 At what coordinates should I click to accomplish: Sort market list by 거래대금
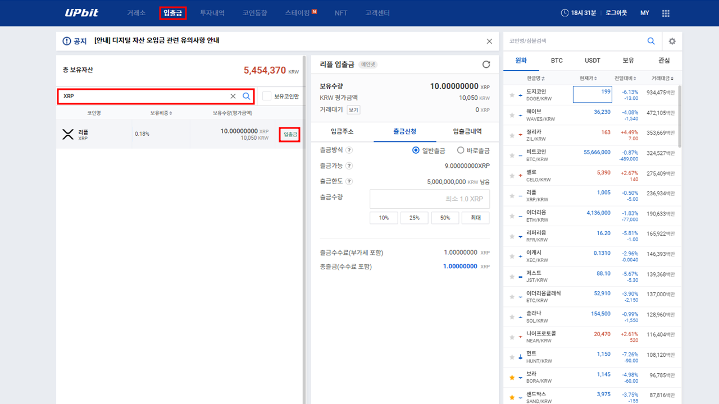[x=663, y=78]
